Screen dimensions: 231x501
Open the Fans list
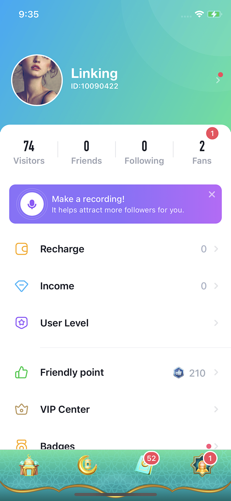(x=202, y=152)
